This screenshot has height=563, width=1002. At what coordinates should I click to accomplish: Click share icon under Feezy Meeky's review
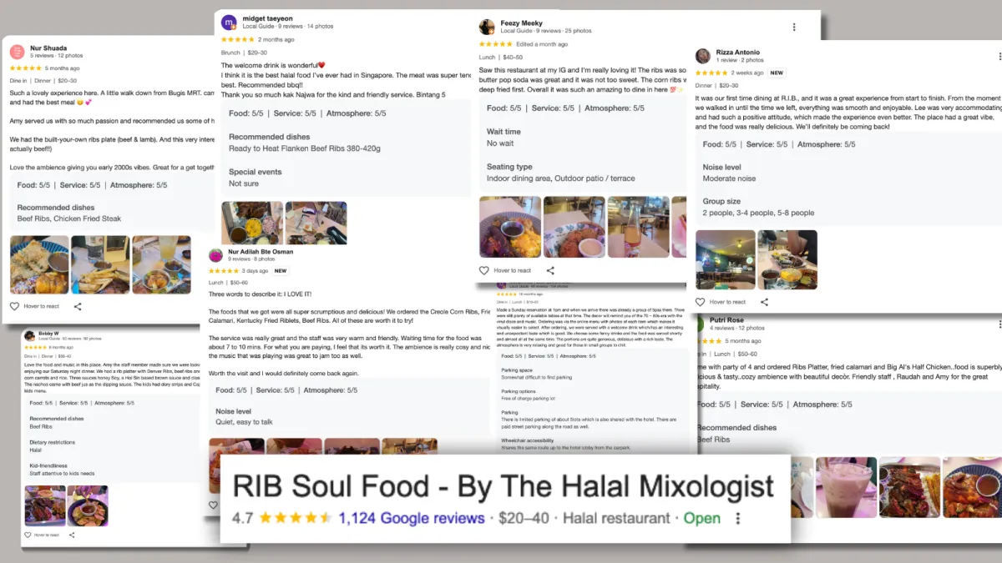click(550, 270)
